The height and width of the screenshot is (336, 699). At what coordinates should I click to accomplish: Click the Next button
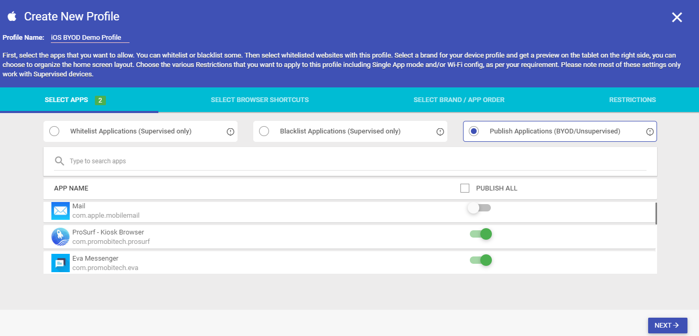point(668,326)
